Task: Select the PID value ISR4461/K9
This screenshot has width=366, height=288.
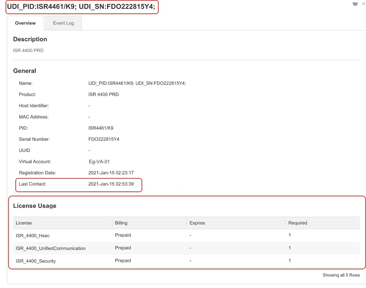Action: [x=101, y=128]
